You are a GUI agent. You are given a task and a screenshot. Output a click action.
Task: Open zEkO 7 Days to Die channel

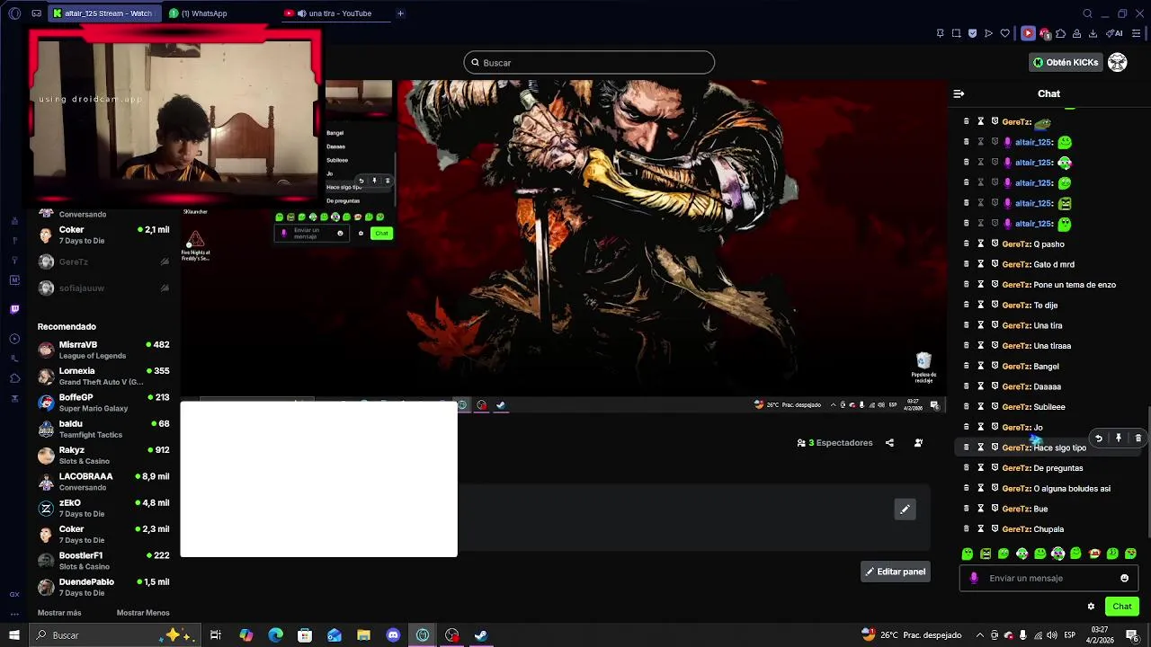point(103,508)
